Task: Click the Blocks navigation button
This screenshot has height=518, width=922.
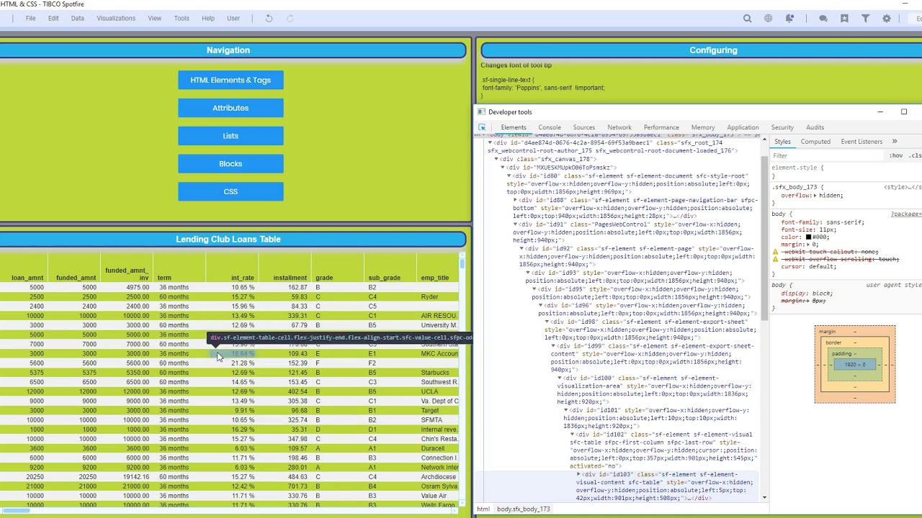Action: (230, 164)
